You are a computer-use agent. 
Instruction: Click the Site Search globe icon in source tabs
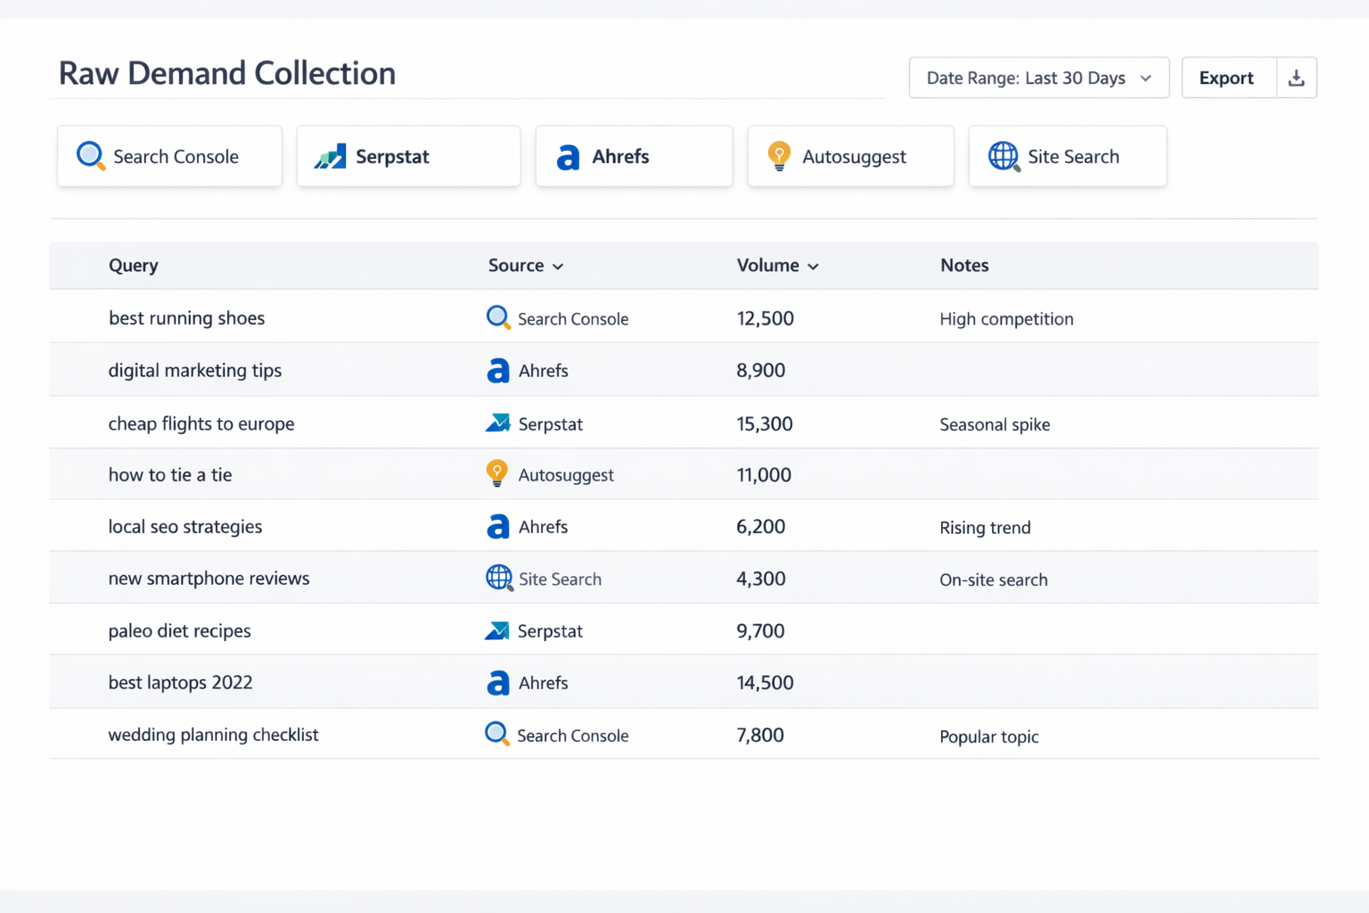click(x=1004, y=156)
